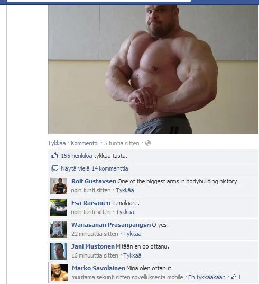Click the thumbs-up icon on Marko's comment
259x284 pixels.
click(234, 277)
